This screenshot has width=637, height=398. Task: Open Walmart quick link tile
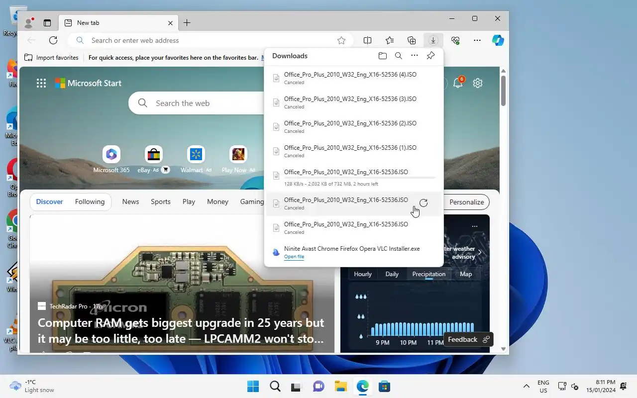pyautogui.click(x=196, y=160)
